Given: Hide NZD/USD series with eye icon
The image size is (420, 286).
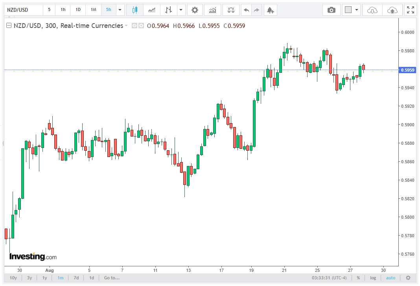Looking at the screenshot, I should tap(134, 26).
